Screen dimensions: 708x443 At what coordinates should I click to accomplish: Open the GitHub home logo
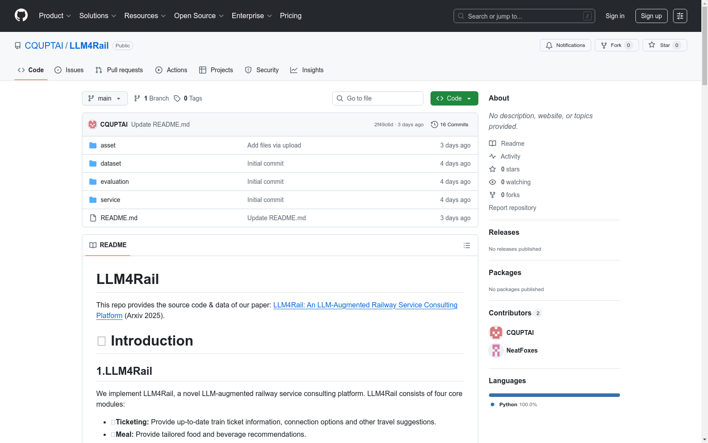[x=21, y=16]
